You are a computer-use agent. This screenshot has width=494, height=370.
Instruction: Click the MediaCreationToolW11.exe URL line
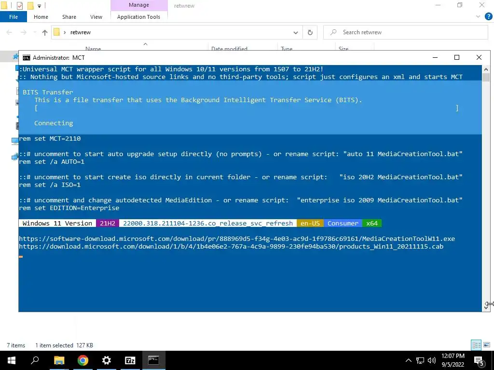[237, 239]
